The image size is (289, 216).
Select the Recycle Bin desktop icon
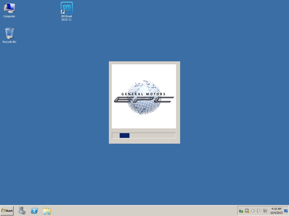9,36
